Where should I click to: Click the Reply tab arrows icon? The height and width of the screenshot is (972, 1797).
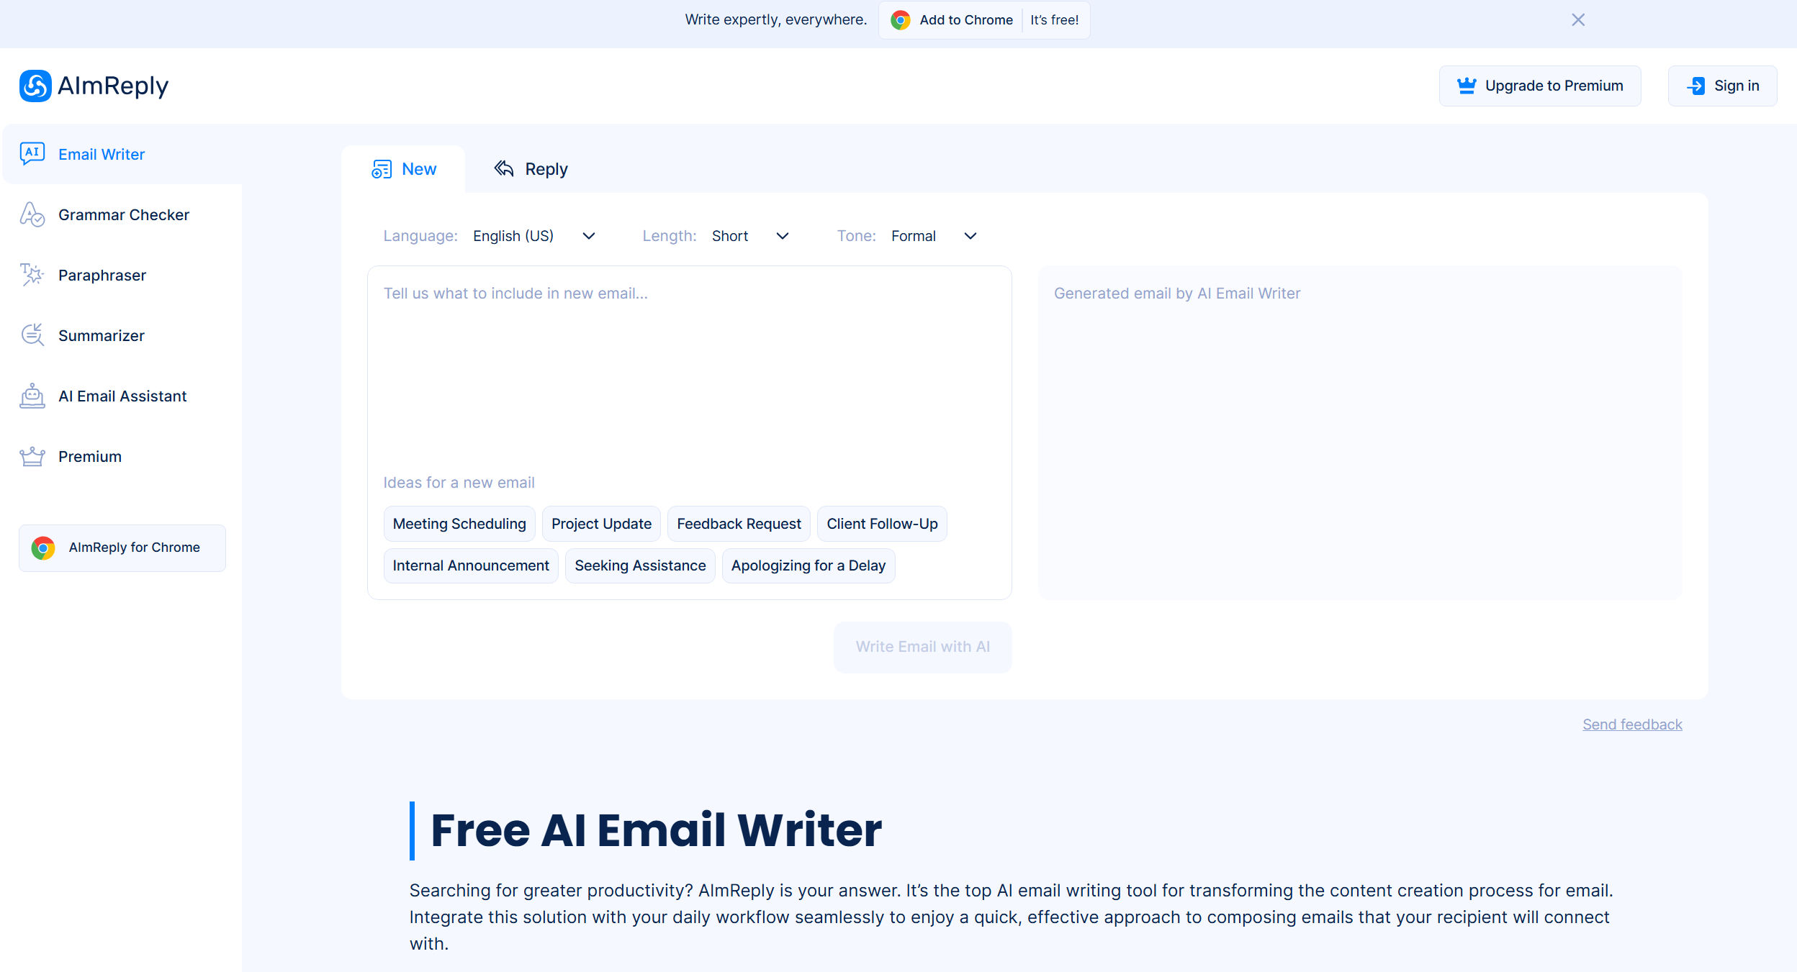[504, 168]
